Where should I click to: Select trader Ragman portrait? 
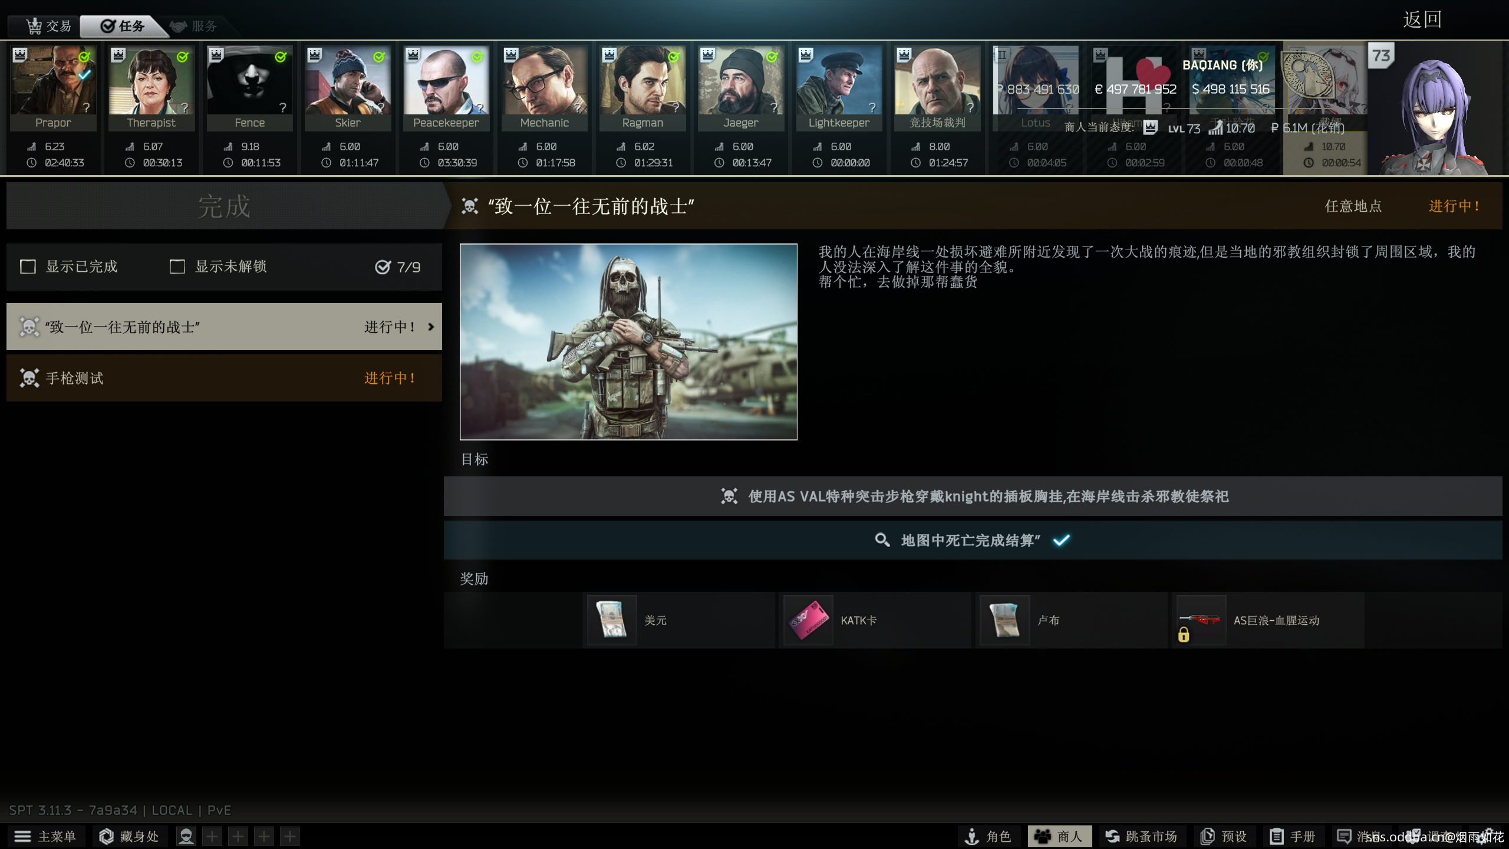(x=643, y=81)
